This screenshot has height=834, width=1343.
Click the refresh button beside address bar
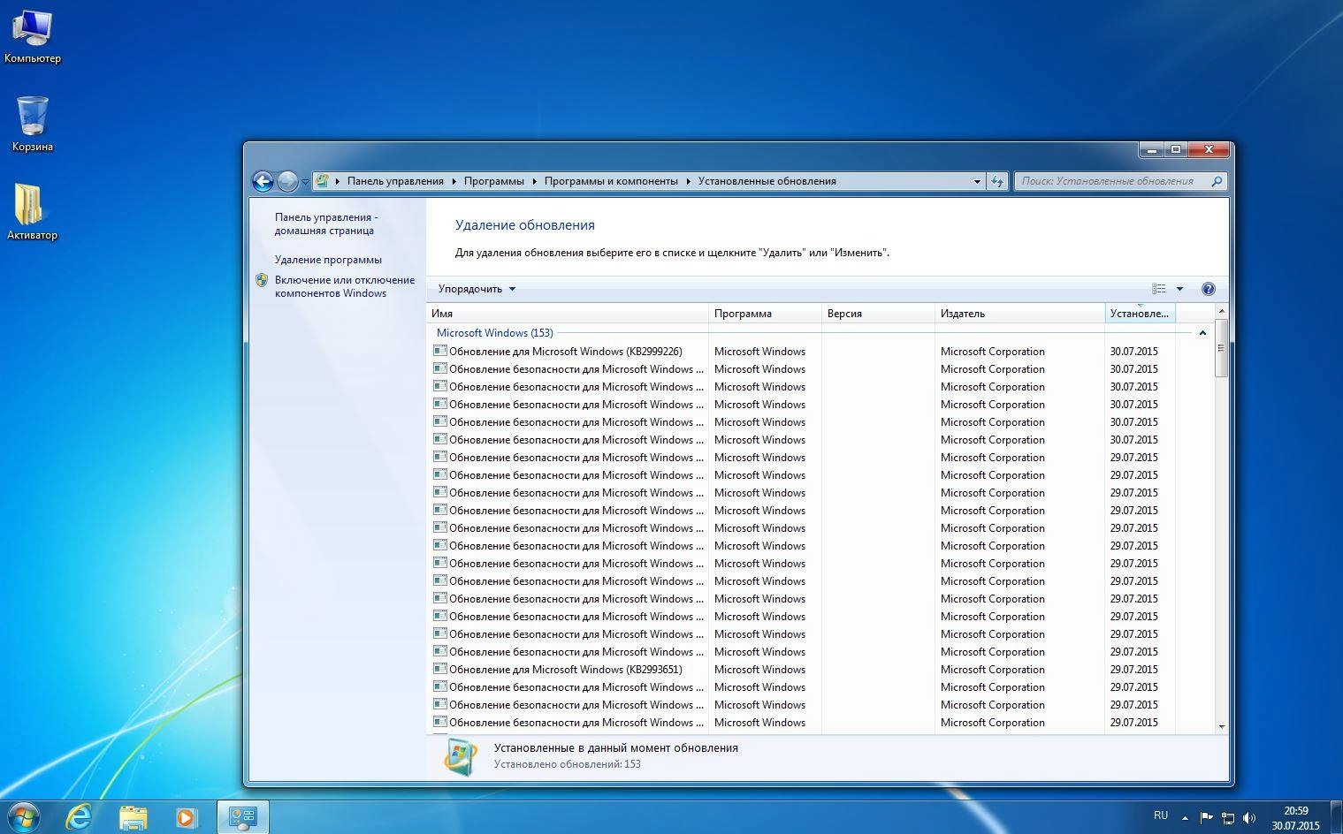pyautogui.click(x=997, y=181)
